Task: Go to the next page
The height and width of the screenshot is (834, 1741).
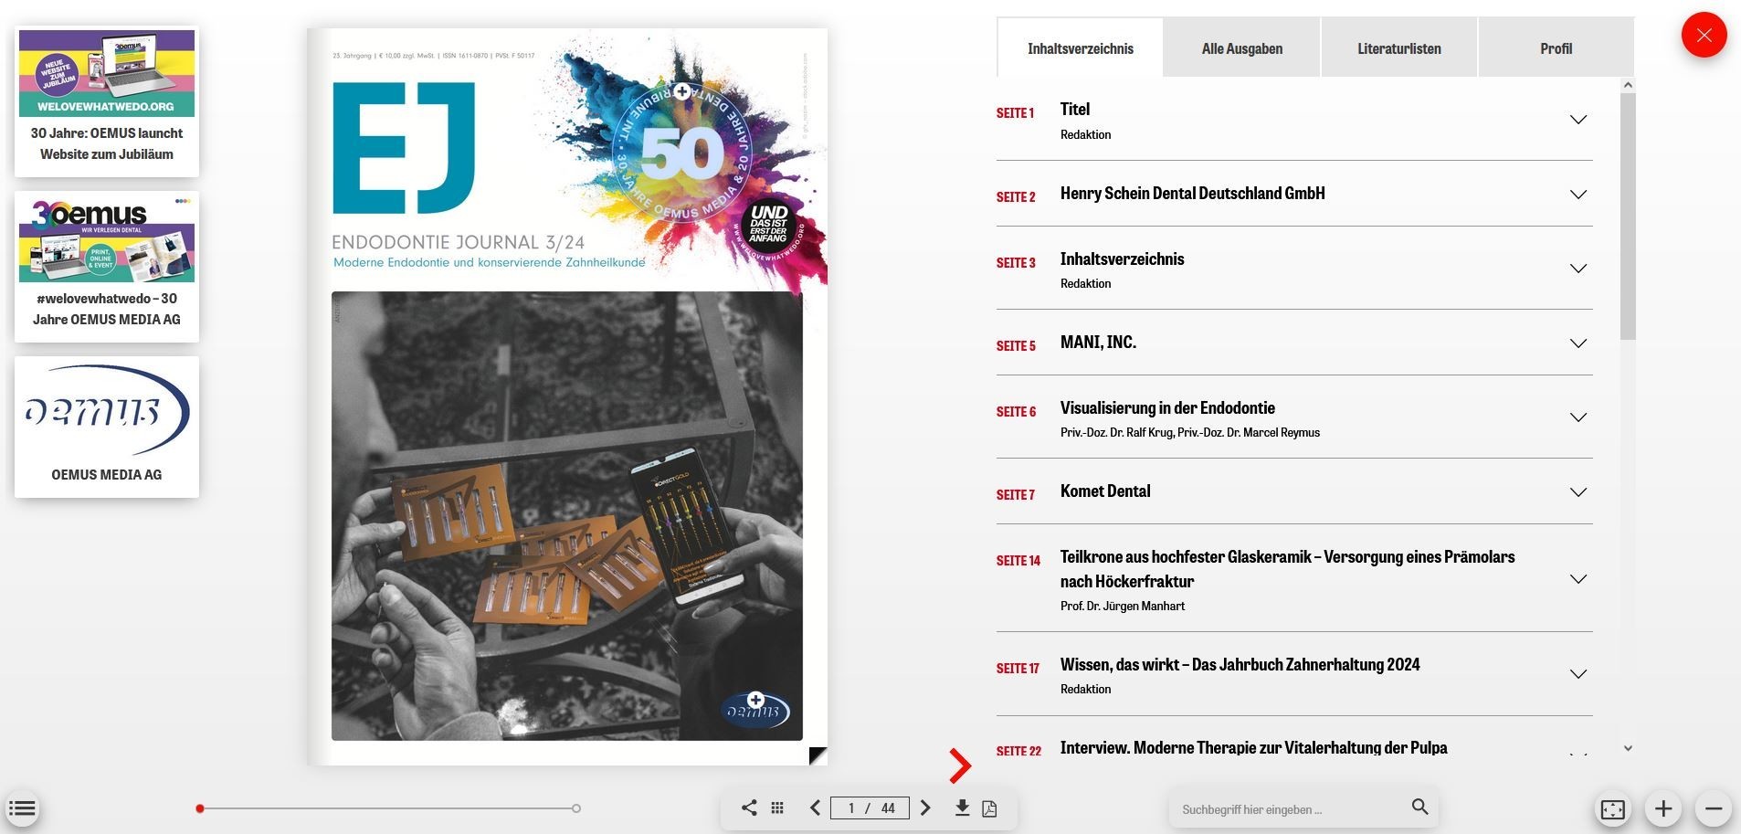Action: pyautogui.click(x=925, y=808)
